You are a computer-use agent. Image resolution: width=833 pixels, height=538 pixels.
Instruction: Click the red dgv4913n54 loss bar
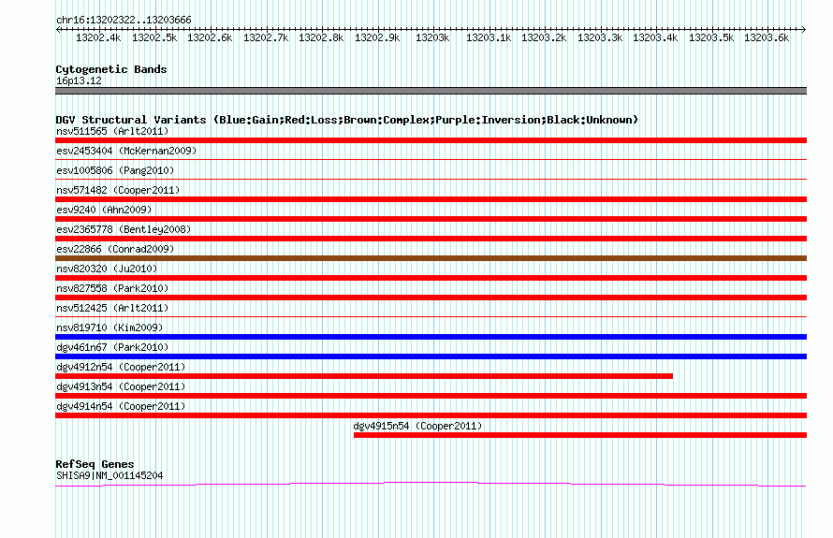click(431, 396)
